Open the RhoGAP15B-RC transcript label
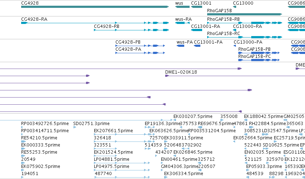 (x=224, y=34)
